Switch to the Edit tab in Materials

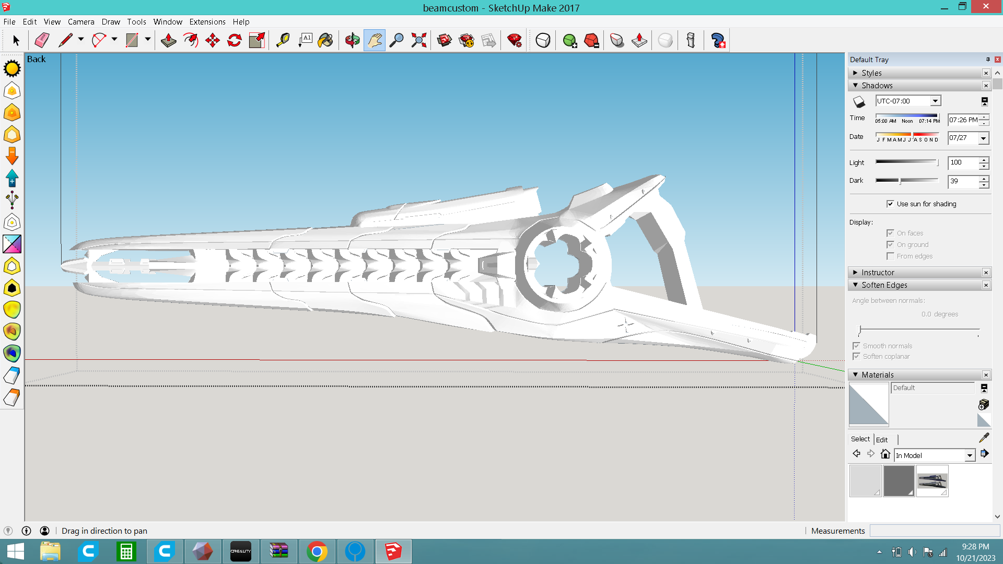(882, 439)
